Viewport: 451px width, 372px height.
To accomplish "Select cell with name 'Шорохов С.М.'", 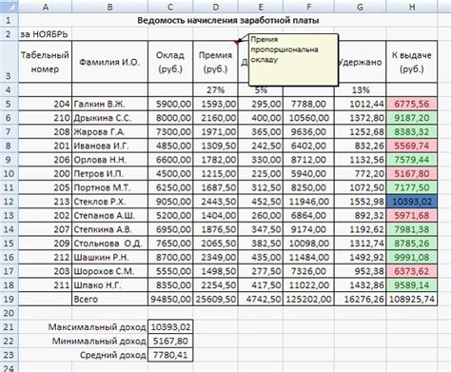I will (x=109, y=271).
